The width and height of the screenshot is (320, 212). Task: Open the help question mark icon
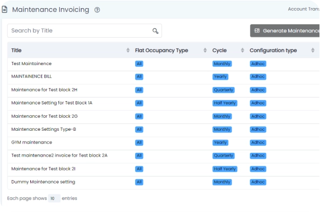click(97, 10)
